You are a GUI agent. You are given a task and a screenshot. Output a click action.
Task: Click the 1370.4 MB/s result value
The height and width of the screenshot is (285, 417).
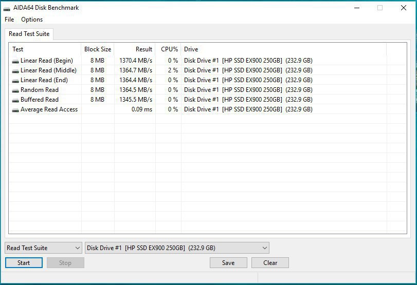coord(136,61)
